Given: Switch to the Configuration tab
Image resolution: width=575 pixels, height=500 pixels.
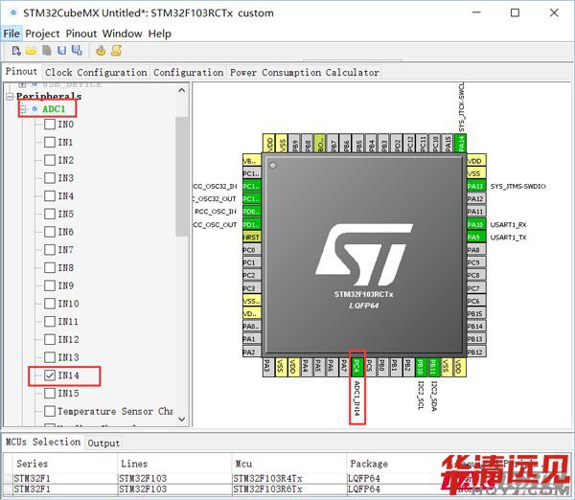Looking at the screenshot, I should click(189, 72).
